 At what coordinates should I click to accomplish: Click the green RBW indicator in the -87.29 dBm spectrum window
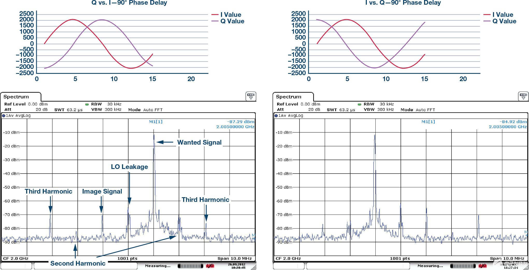pos(87,104)
